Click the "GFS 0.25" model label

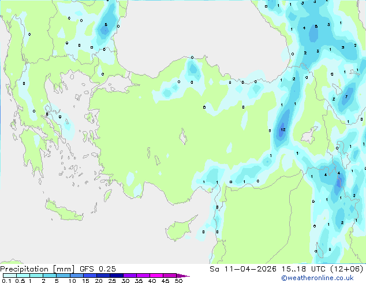pyautogui.click(x=98, y=269)
